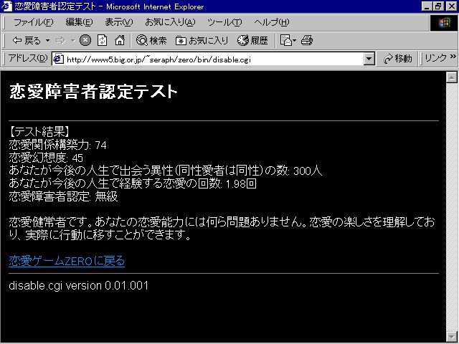Restore down the Internet Explorer window
The width and height of the screenshot is (459, 344).
point(438,6)
